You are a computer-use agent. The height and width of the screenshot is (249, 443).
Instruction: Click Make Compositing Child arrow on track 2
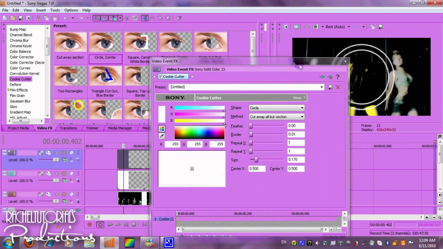(x=78, y=181)
